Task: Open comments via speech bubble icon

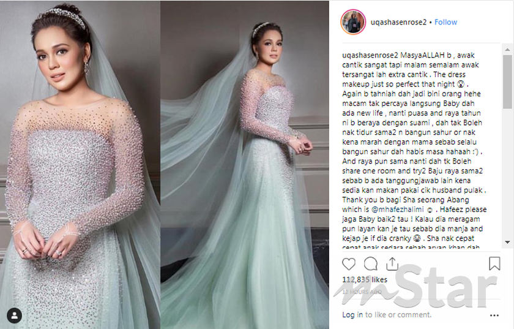Action: [x=371, y=263]
